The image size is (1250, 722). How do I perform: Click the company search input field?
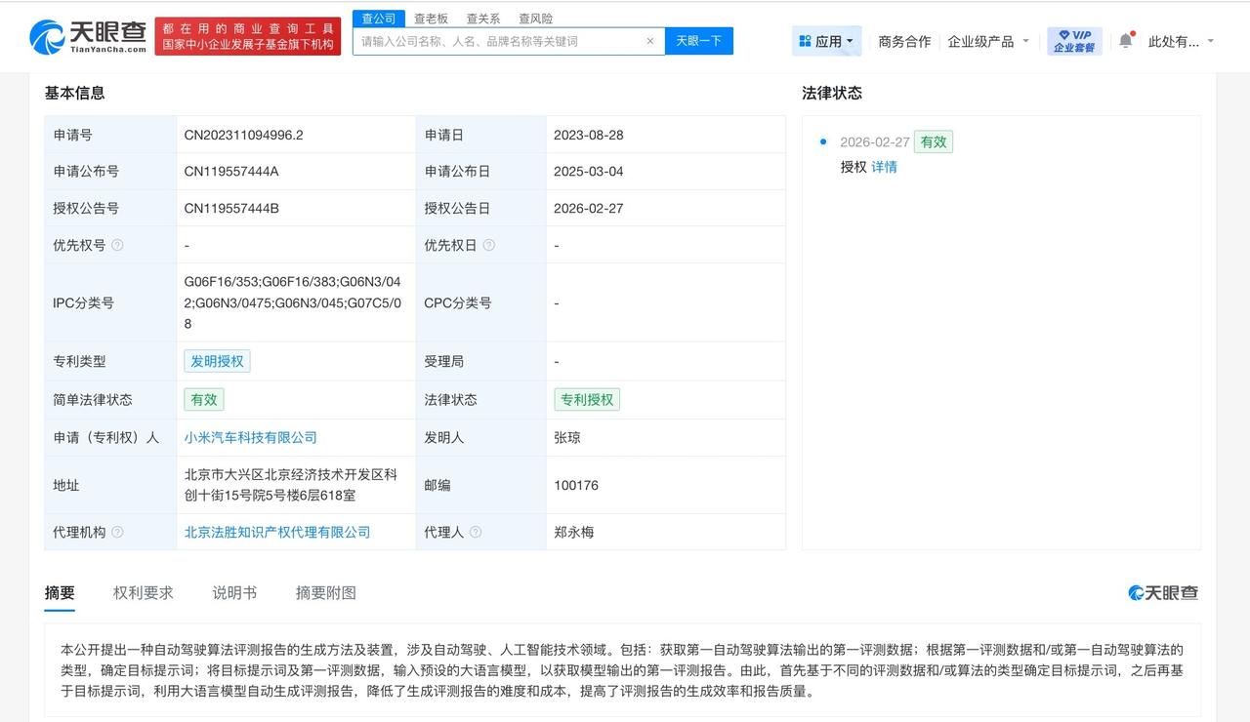click(x=498, y=40)
